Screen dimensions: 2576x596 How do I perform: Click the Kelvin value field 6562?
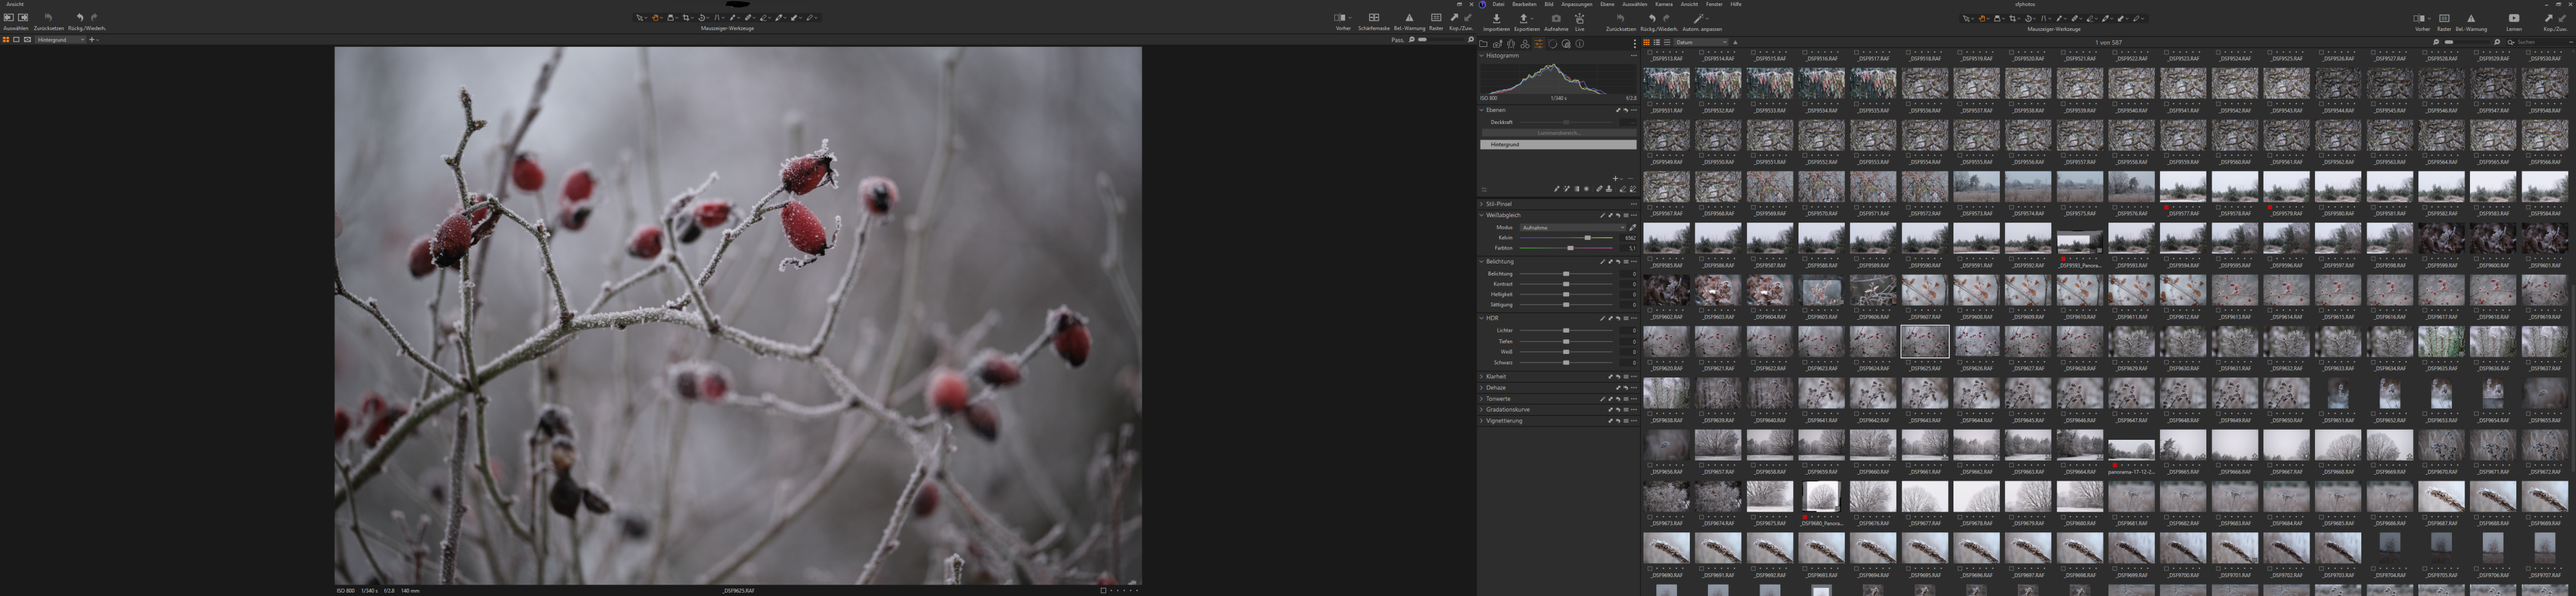1629,238
